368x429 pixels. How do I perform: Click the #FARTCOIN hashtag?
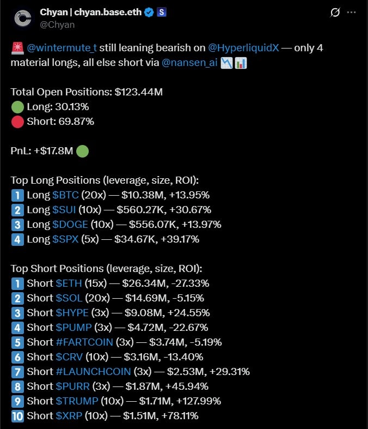(84, 342)
